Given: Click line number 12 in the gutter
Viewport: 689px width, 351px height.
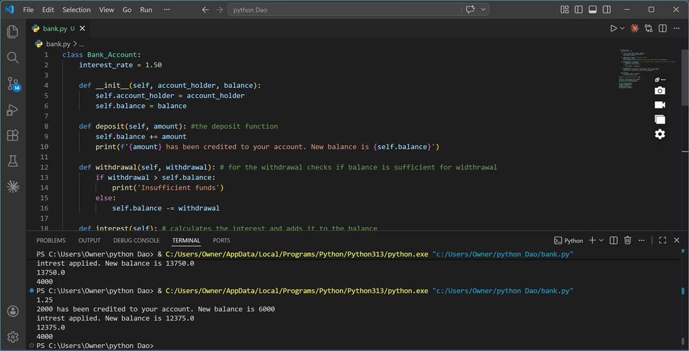Looking at the screenshot, I should coord(45,167).
